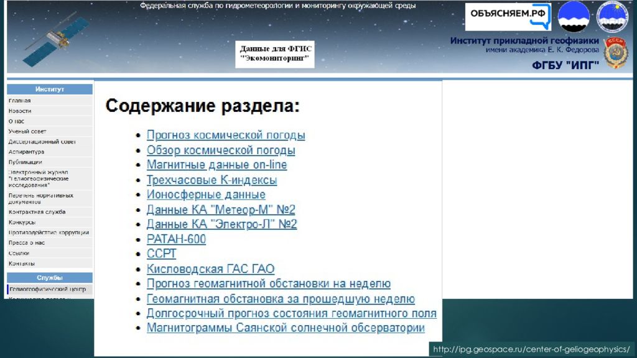
Task: Click Федеральная служба по гидрометеорологии header text
Action: [278, 6]
